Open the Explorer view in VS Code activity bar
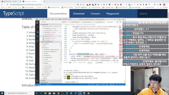The image size is (169, 95). 37,22
